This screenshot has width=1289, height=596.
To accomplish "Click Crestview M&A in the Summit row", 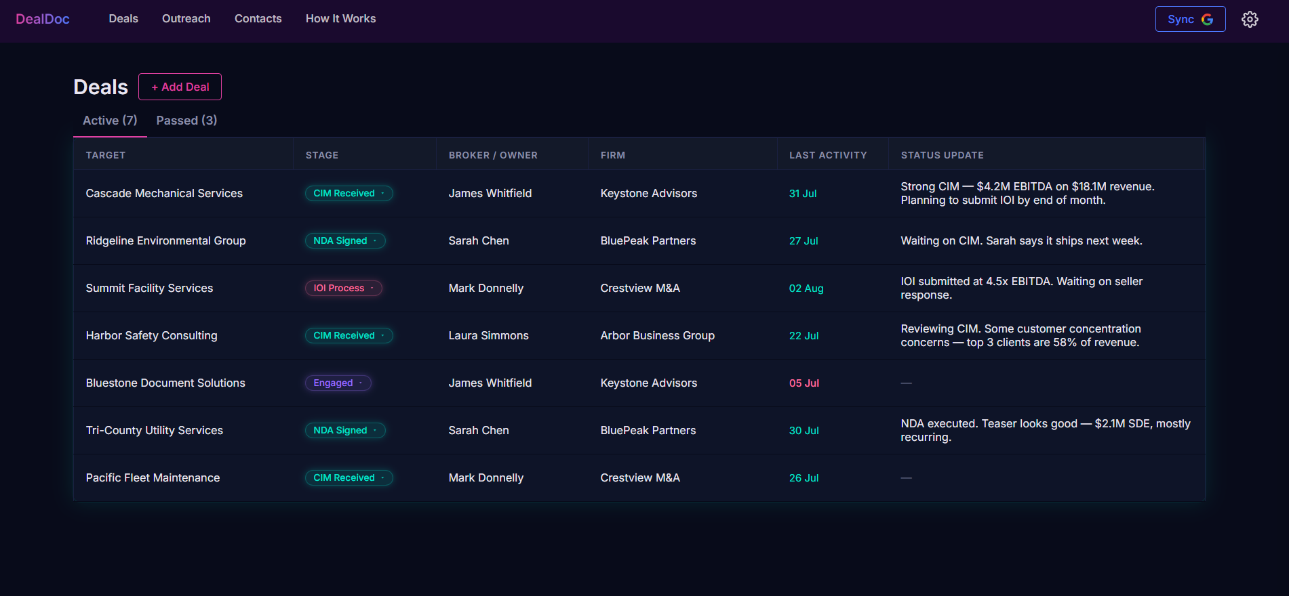I will 640,288.
